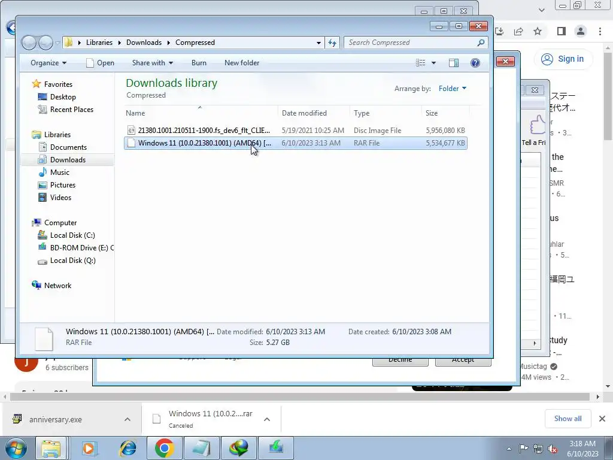Share this page from Chrome toolbar

click(518, 31)
